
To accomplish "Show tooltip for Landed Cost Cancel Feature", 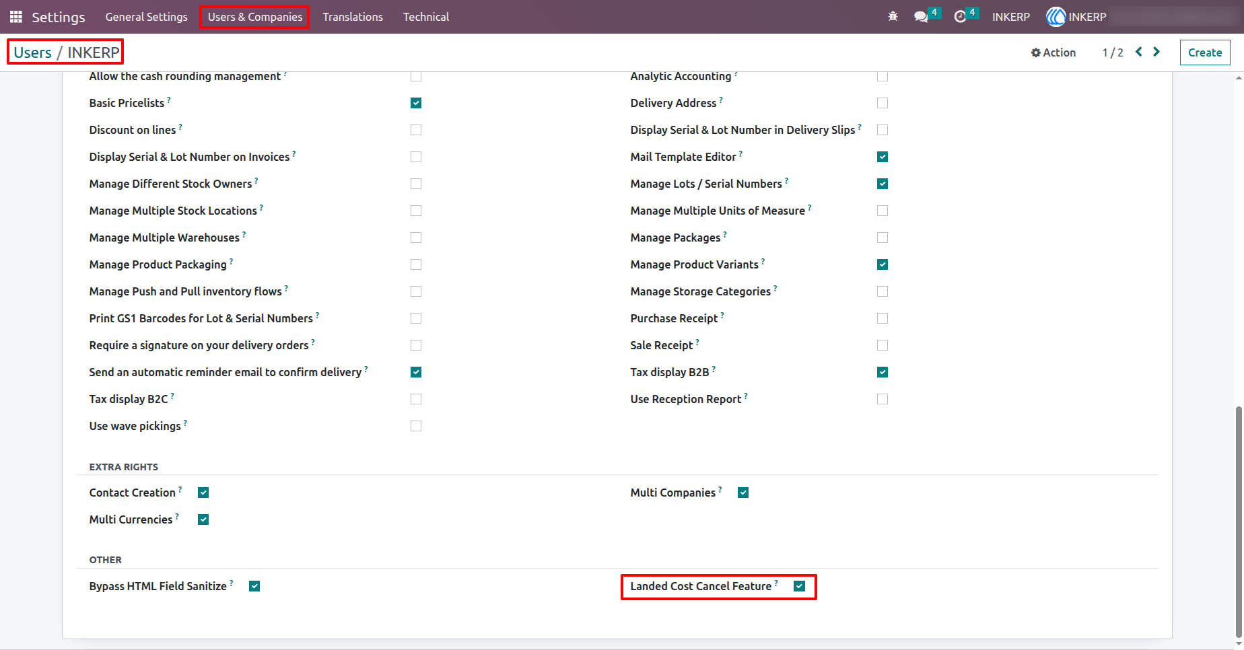I will click(x=776, y=583).
